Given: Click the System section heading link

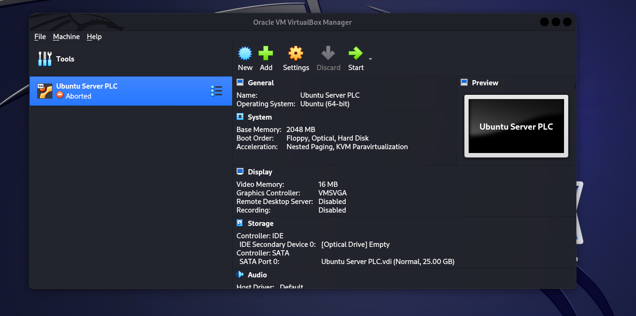Looking at the screenshot, I should [260, 117].
